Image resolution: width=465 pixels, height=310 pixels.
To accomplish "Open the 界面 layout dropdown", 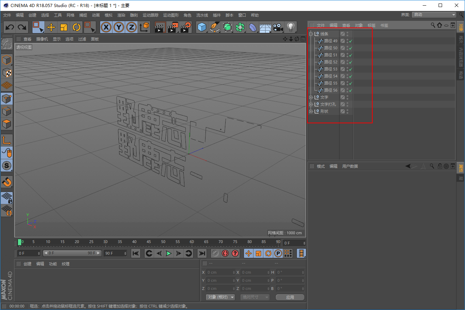I will coord(434,15).
